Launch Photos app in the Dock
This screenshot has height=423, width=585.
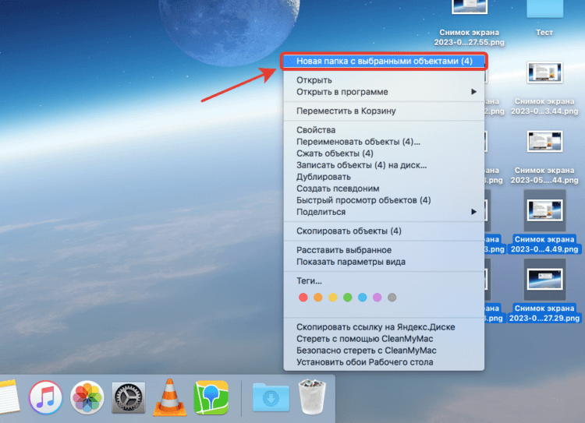click(87, 397)
